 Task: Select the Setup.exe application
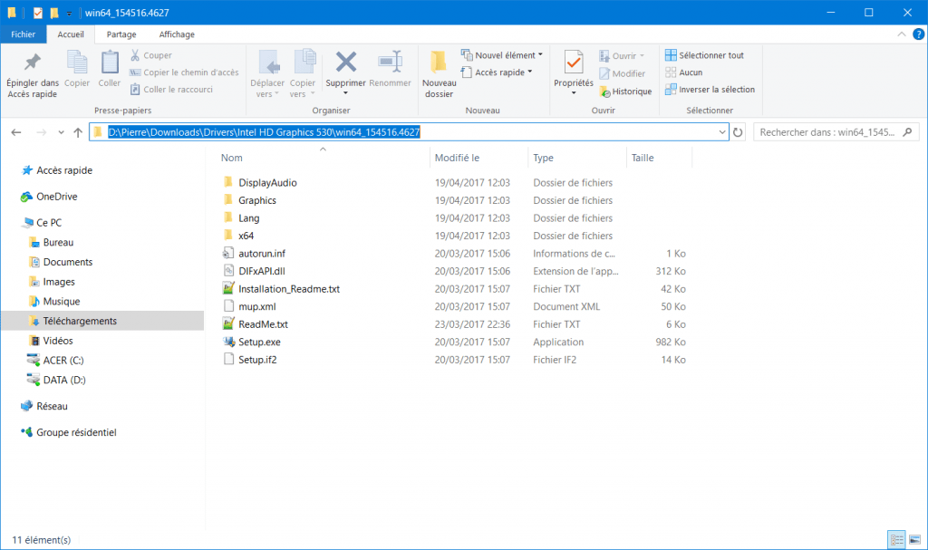(259, 343)
